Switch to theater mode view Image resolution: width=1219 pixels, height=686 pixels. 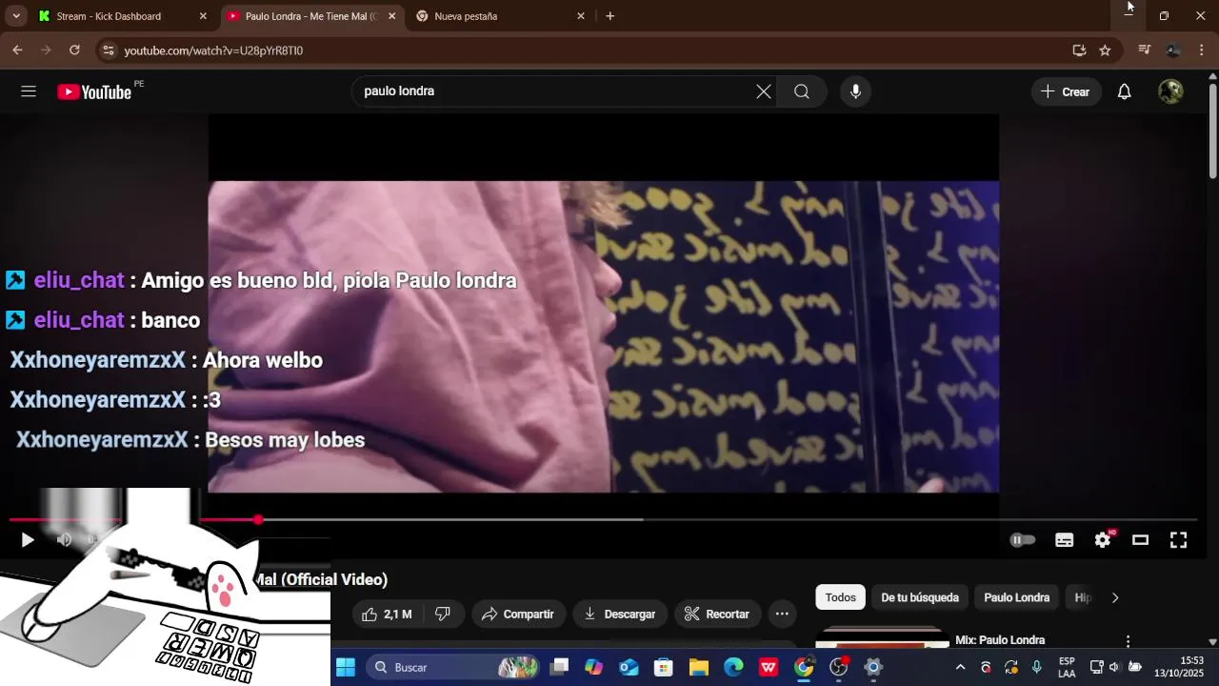click(1140, 540)
